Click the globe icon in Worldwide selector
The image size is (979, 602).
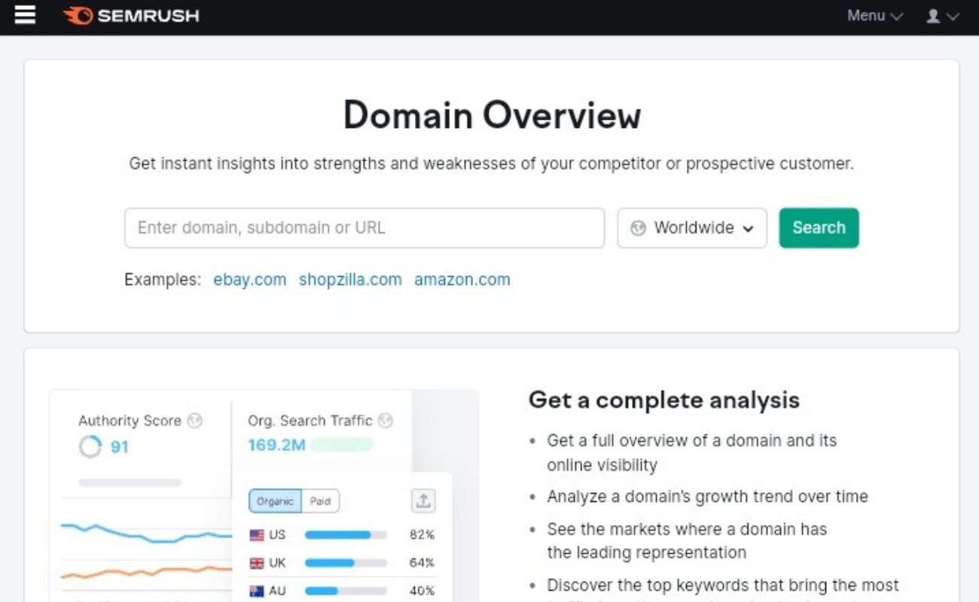(638, 228)
